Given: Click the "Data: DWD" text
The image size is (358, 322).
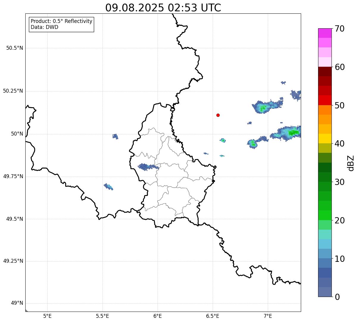Looking at the screenshot, I should [44, 27].
